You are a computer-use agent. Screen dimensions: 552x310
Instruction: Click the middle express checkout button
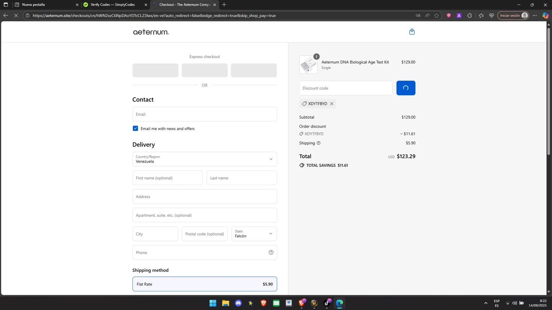pos(205,70)
